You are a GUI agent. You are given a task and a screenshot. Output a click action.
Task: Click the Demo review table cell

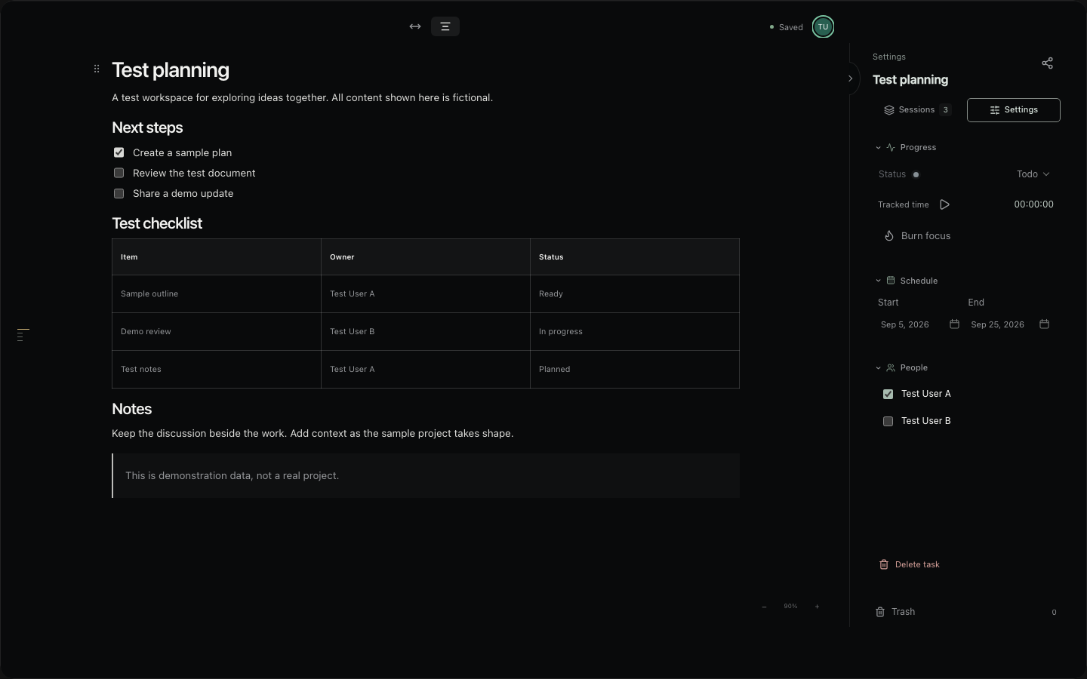tap(217, 332)
